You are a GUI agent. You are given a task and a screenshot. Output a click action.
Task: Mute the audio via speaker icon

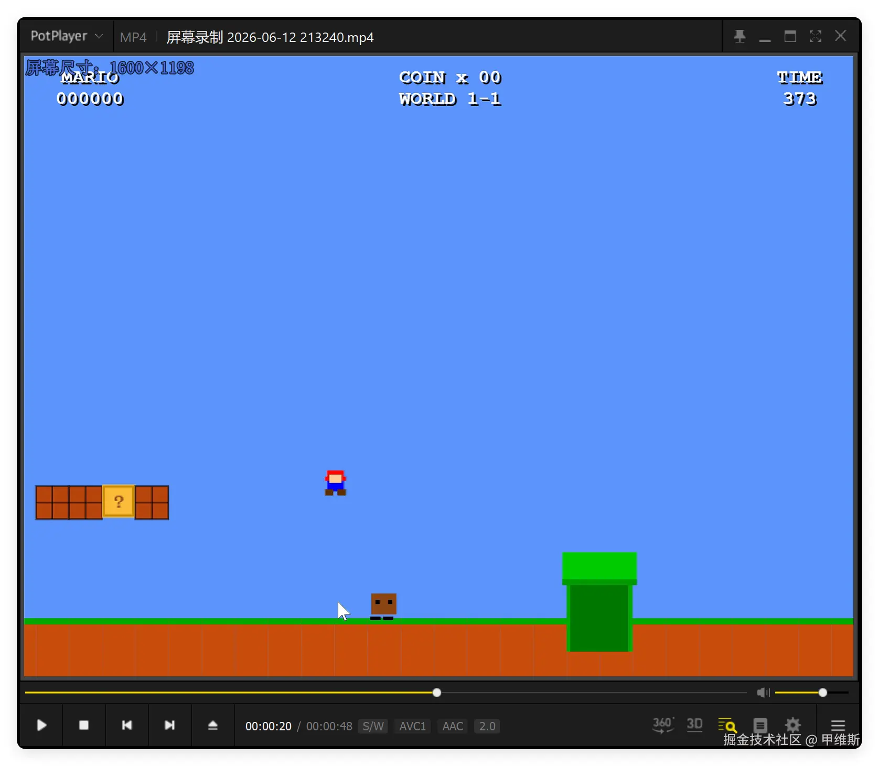click(763, 693)
